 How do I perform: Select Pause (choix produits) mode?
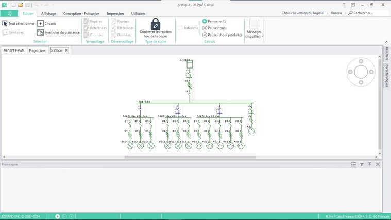coord(222,35)
